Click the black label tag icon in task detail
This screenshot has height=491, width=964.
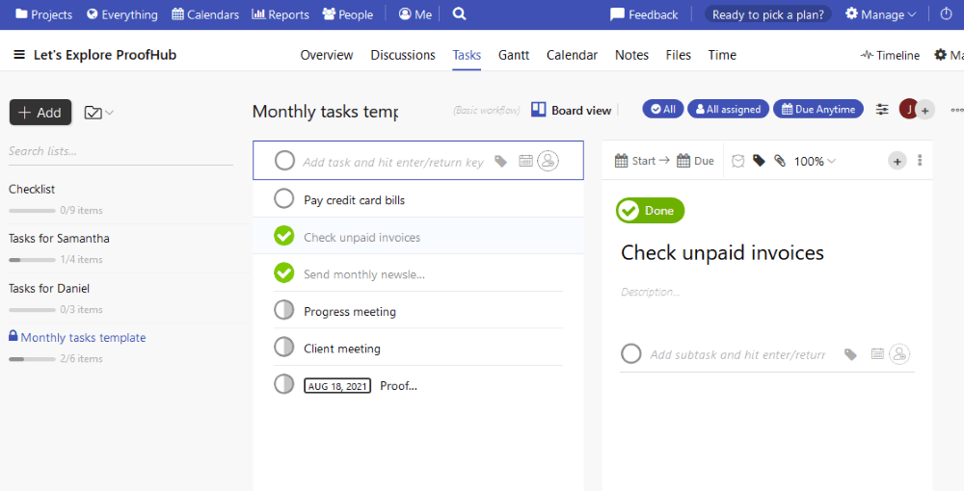(x=760, y=161)
